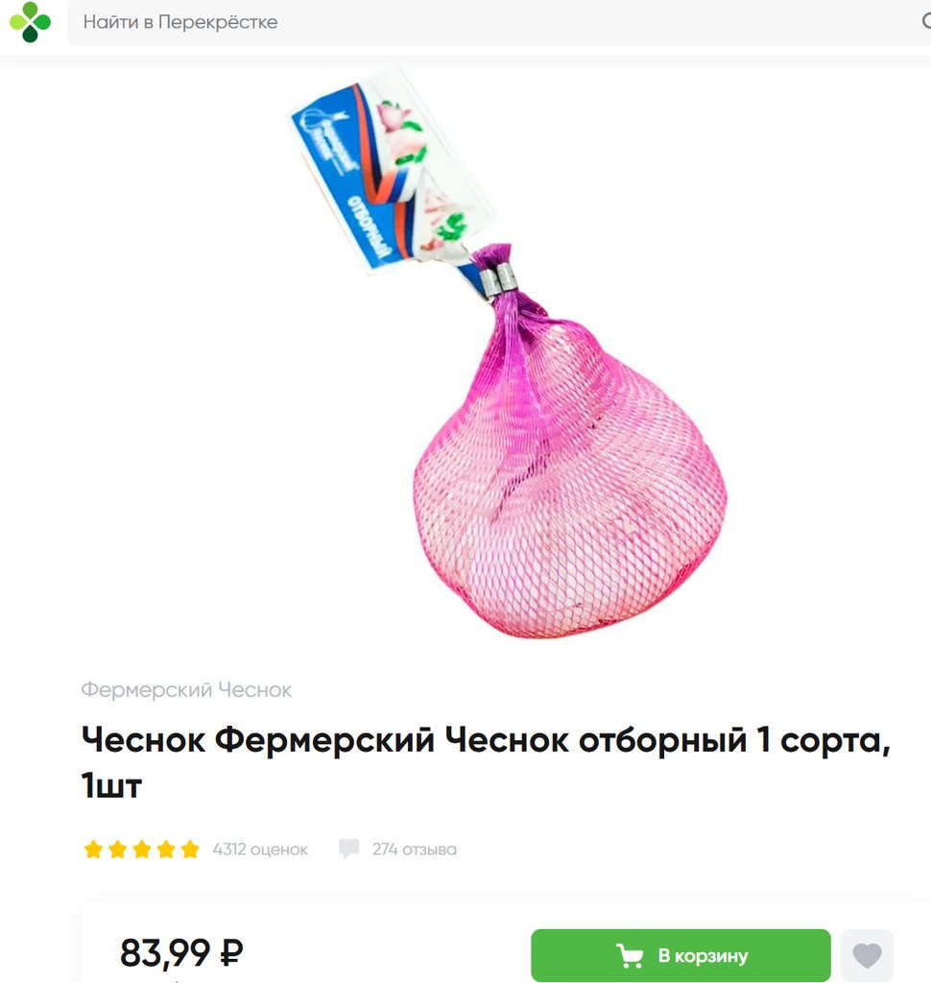The height and width of the screenshot is (983, 931).
Task: Click the product title "Чеснок Фермерский Чеснок отборный"
Action: [486, 761]
